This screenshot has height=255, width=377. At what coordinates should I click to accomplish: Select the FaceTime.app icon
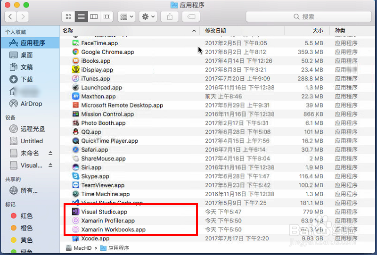[x=75, y=43]
